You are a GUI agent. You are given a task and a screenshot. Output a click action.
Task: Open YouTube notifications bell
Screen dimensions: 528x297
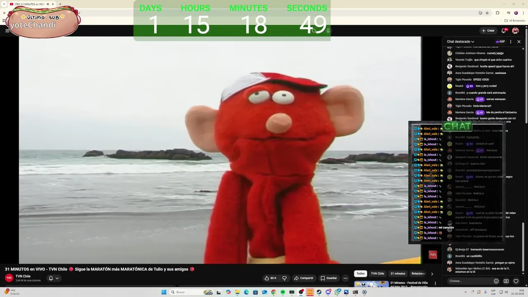click(504, 31)
